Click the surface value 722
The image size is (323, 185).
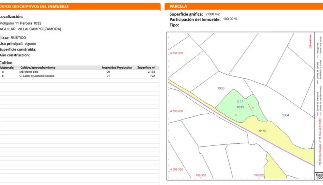pyautogui.click(x=152, y=76)
